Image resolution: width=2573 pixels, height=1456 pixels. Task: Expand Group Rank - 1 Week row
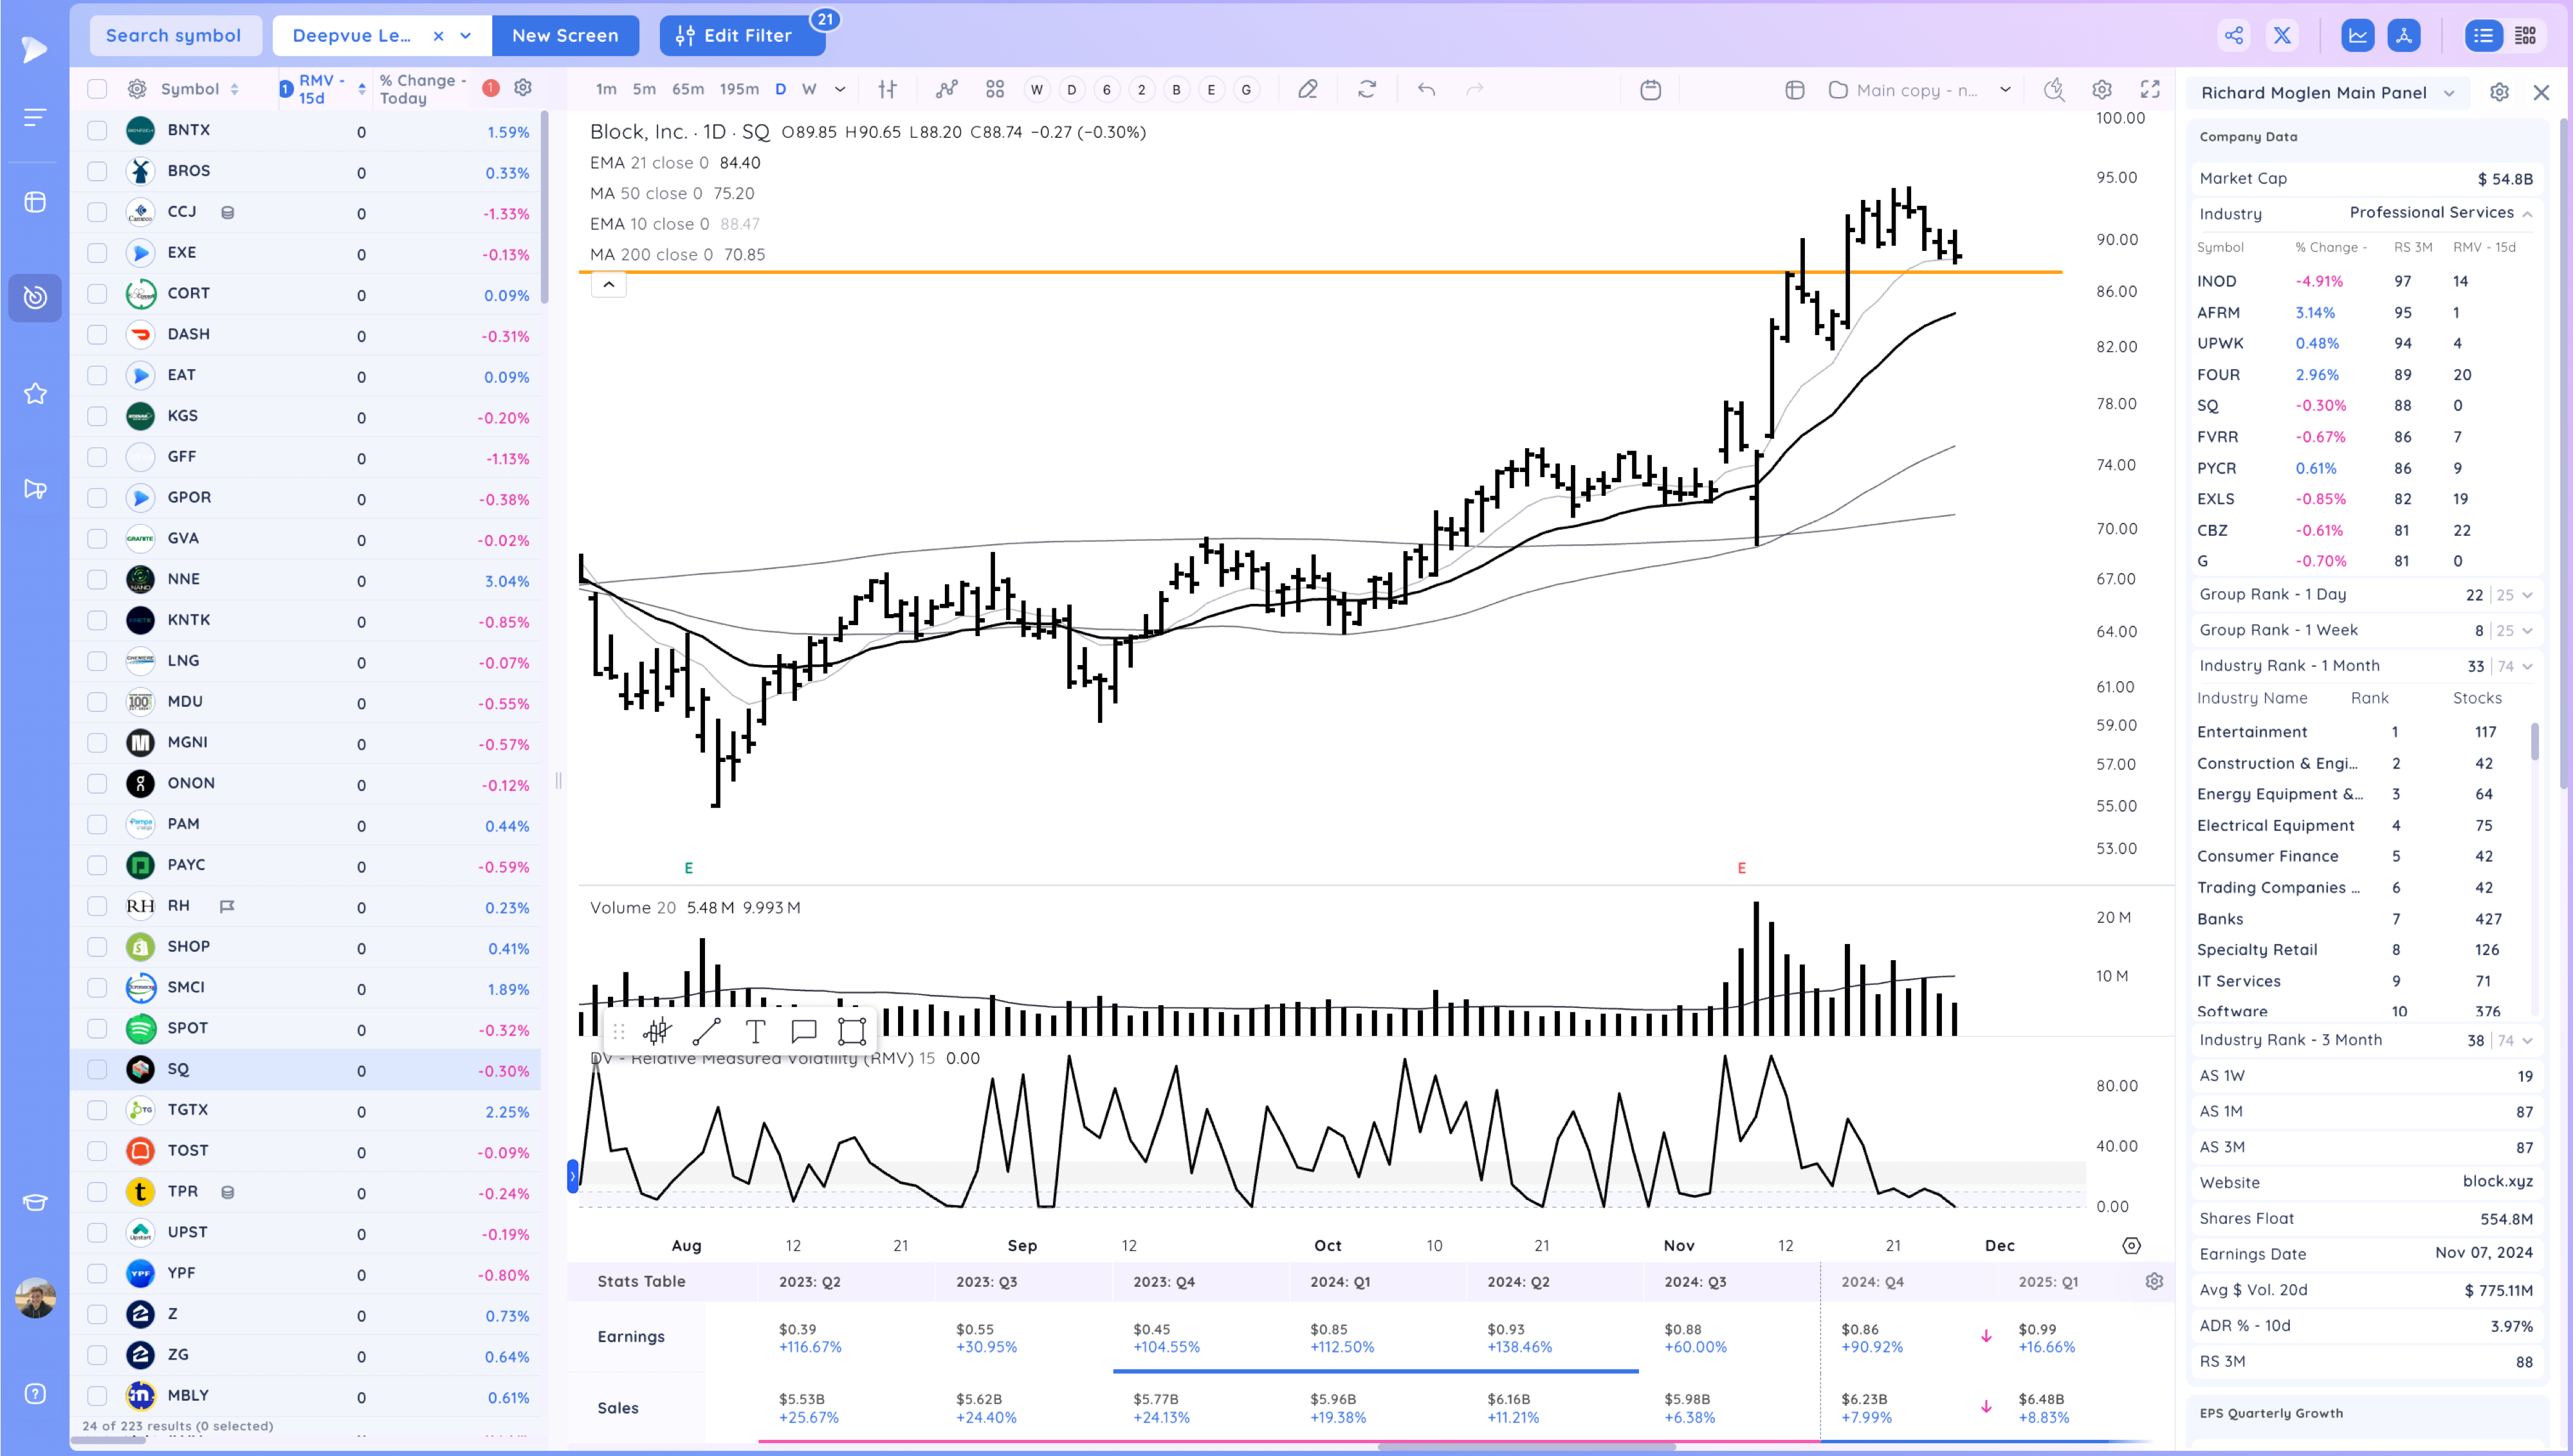coord(2366,630)
